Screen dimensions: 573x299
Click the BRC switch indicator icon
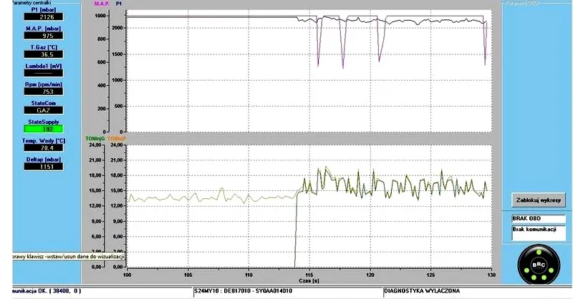[x=539, y=265]
